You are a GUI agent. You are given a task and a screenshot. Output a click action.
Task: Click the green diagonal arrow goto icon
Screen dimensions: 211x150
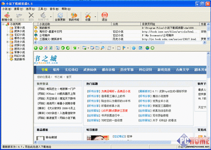pos(75,48)
